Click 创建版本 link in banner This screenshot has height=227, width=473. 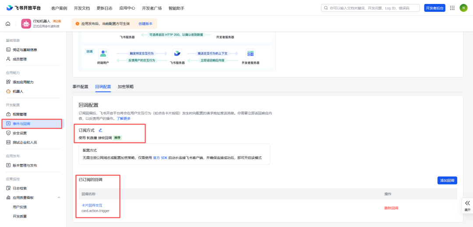[145, 24]
